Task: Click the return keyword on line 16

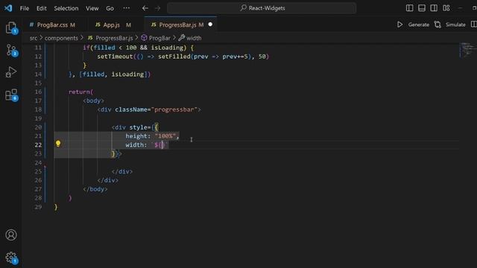Action: pos(79,92)
